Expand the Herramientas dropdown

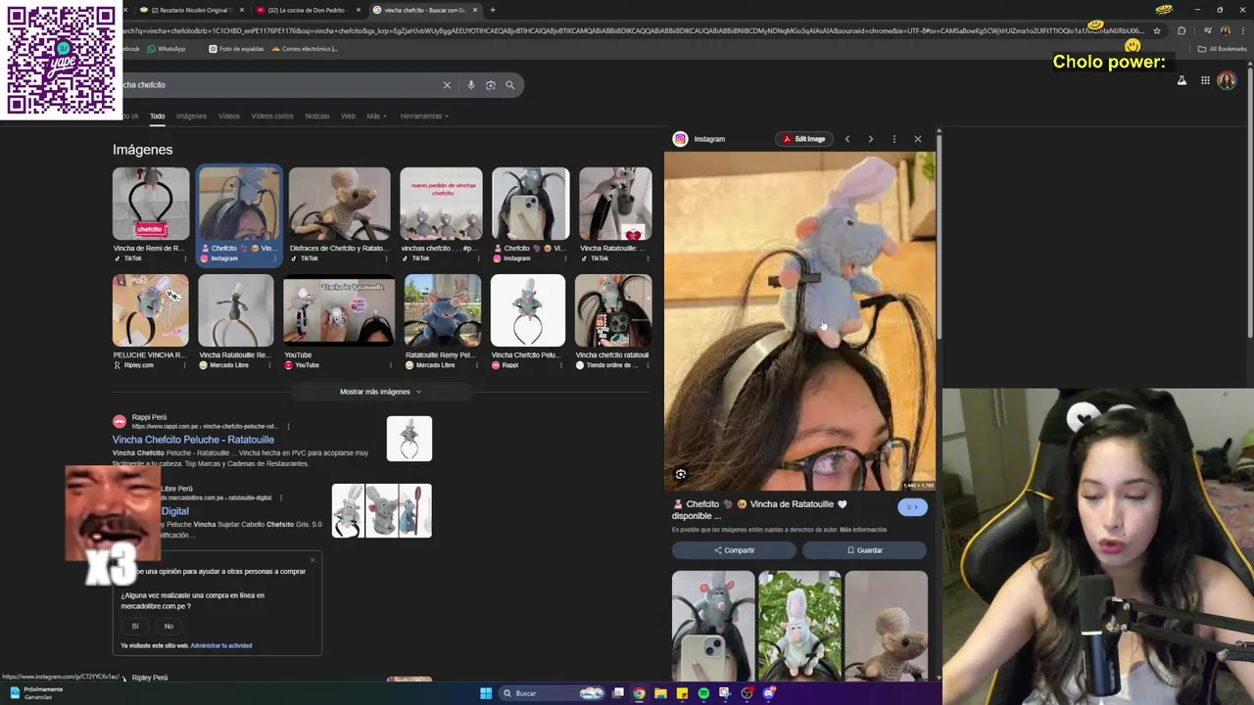click(424, 116)
